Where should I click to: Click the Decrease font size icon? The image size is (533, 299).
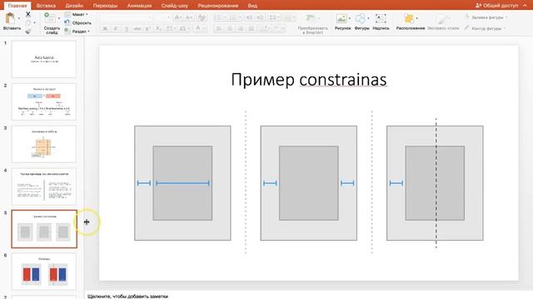[x=189, y=17]
